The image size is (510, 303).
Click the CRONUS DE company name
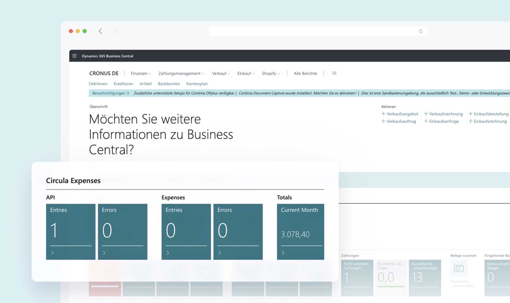[104, 73]
